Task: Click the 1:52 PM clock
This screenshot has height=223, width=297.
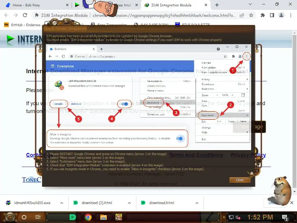Action: pos(260,217)
